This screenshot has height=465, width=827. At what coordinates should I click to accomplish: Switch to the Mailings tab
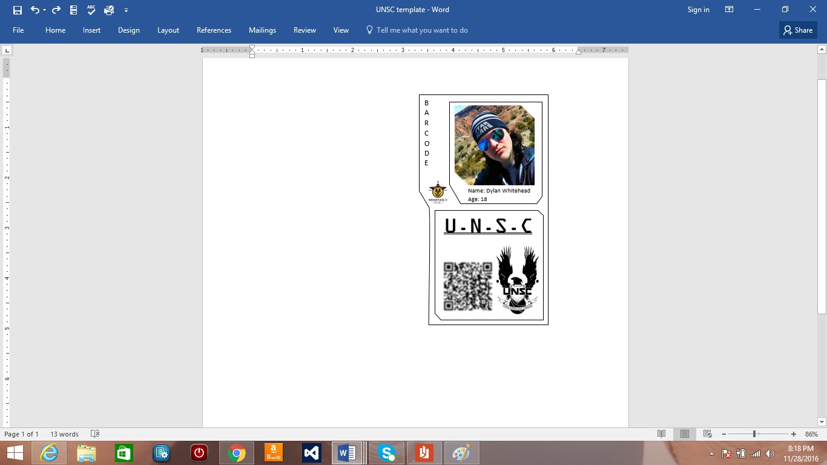point(262,30)
